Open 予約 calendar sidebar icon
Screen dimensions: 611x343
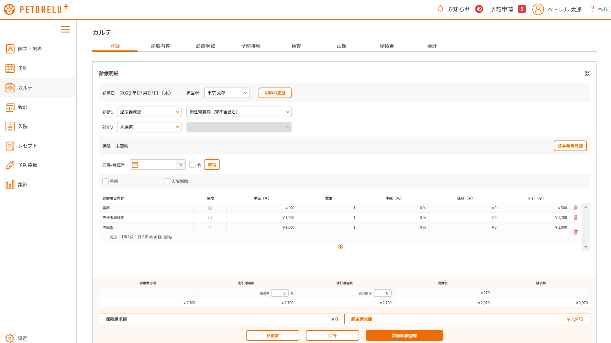click(x=10, y=68)
